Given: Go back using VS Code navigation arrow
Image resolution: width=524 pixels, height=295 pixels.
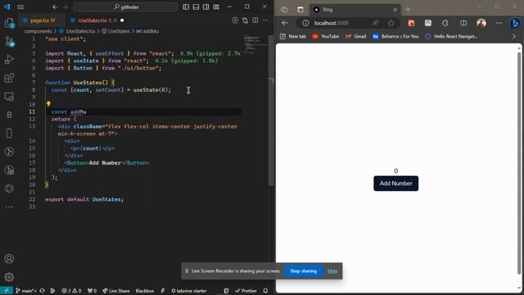Looking at the screenshot, I should point(55,7).
